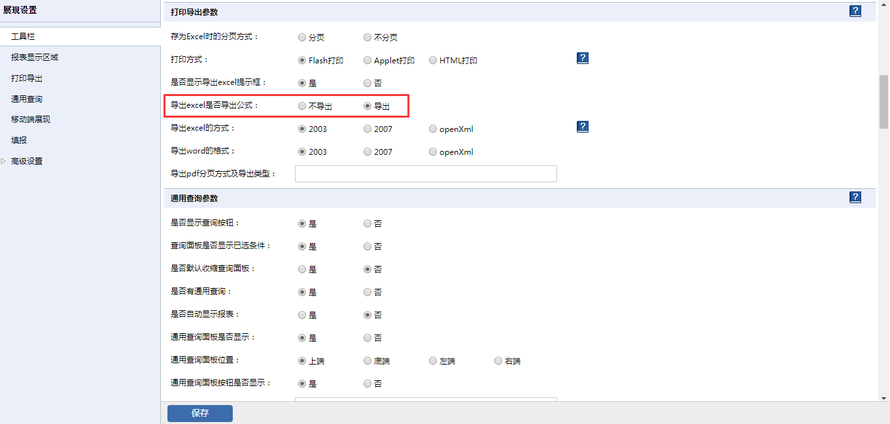The height and width of the screenshot is (424, 890).
Task: Choose HTML打印 as the print method
Action: tap(433, 60)
